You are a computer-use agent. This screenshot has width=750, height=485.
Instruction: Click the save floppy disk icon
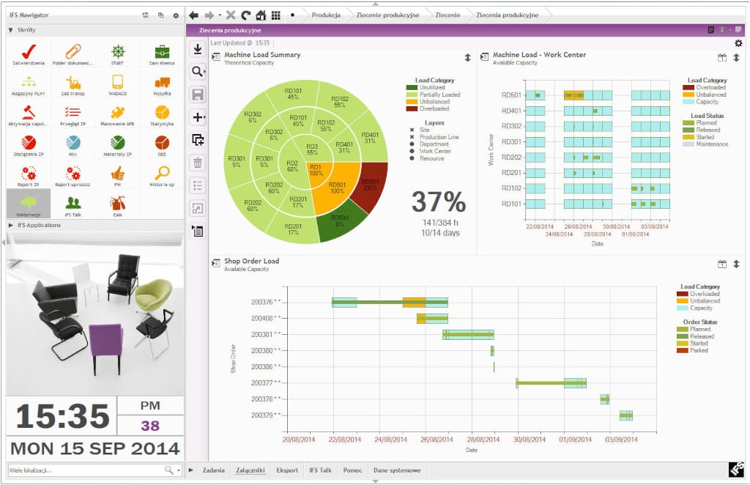pyautogui.click(x=198, y=94)
